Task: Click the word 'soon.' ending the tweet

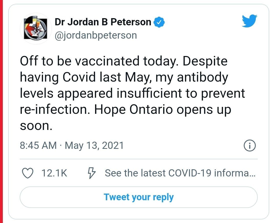Action: [x=36, y=126]
